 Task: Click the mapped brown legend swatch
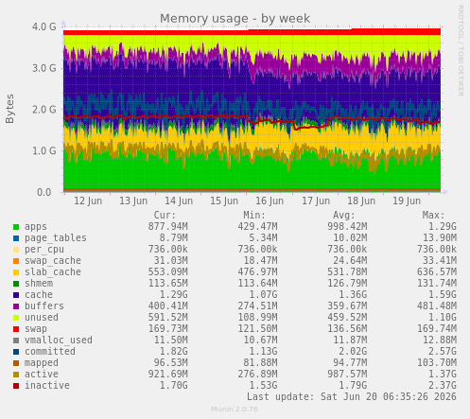(x=16, y=363)
